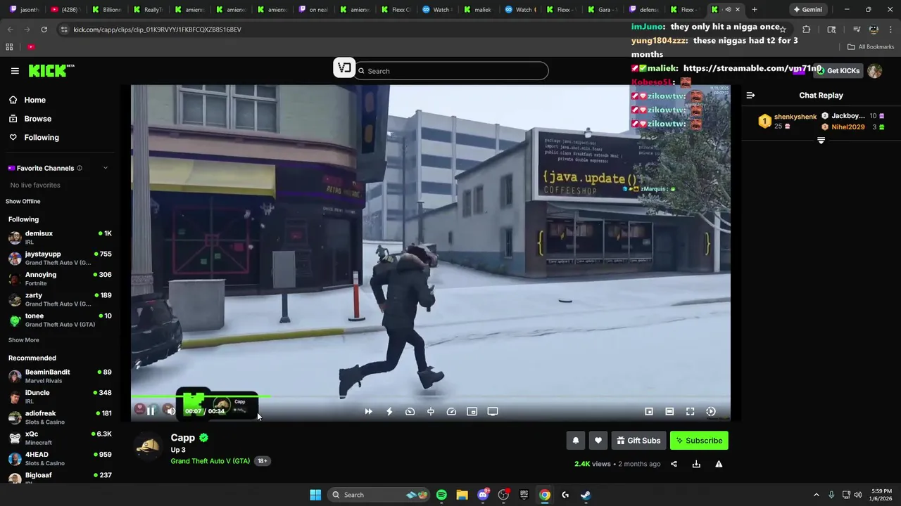Open xQc recommended channel
The image size is (901, 506).
[x=59, y=438]
